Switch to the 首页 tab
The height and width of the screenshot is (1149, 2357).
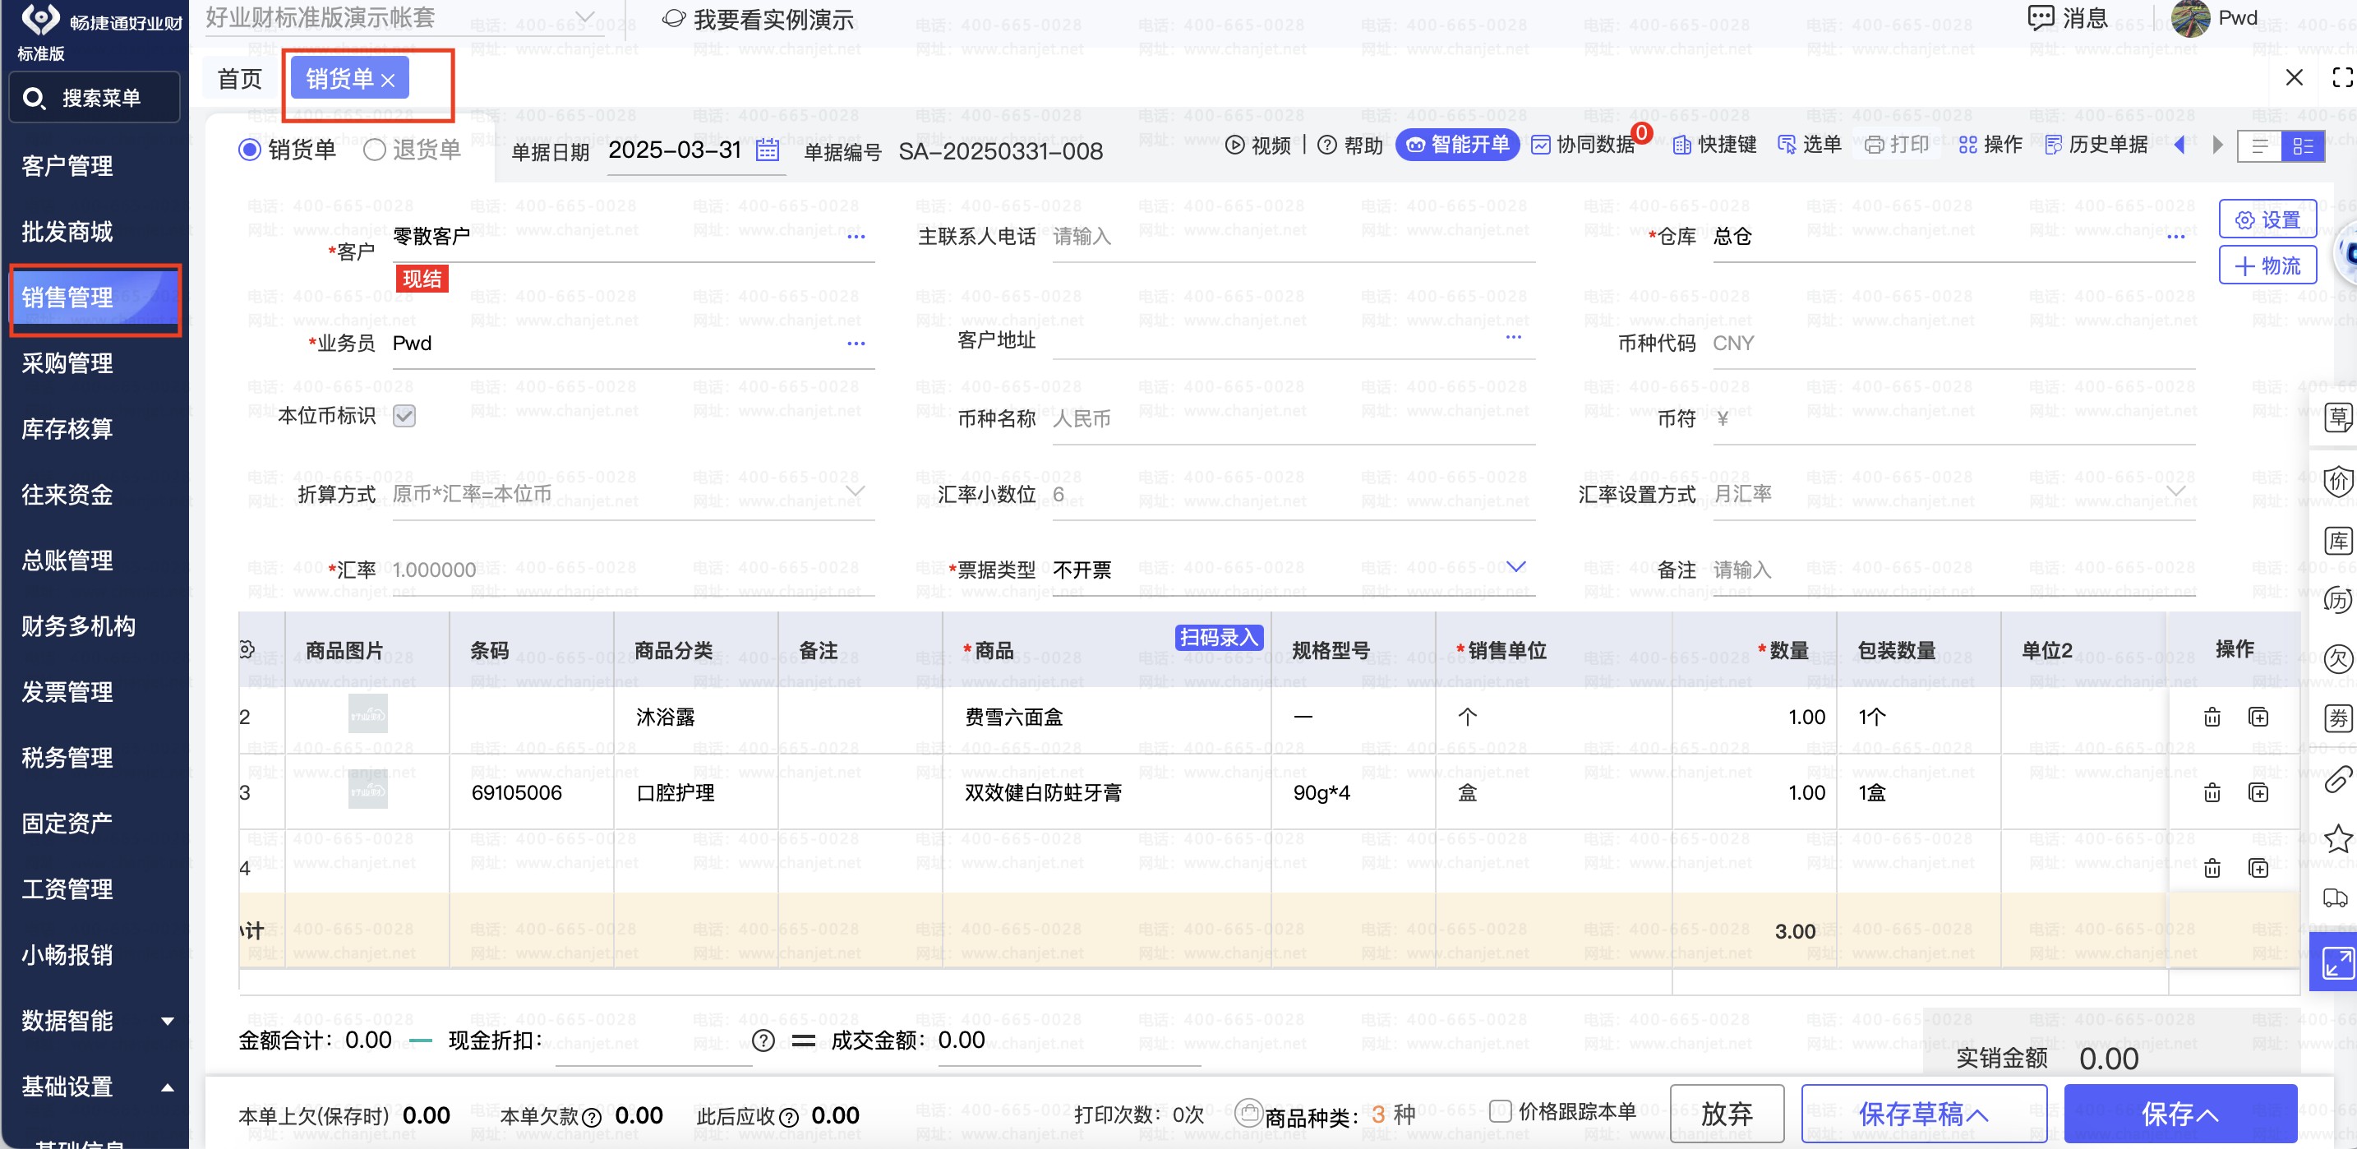(240, 80)
